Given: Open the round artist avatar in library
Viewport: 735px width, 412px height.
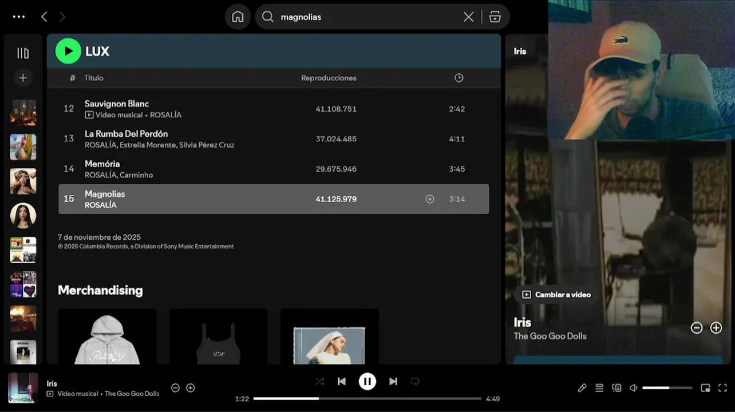Looking at the screenshot, I should coord(23,216).
